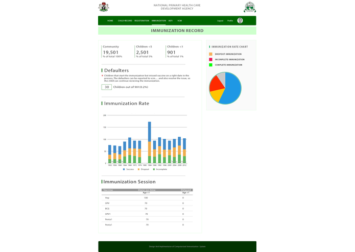Select the OPV vaccine row
The width and height of the screenshot is (355, 252).
point(147,203)
